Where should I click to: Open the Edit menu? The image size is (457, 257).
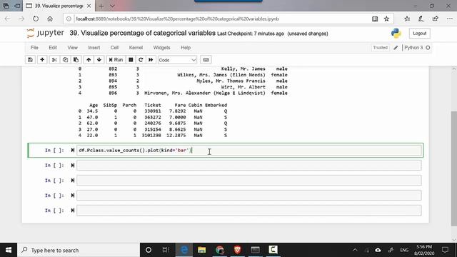53,48
